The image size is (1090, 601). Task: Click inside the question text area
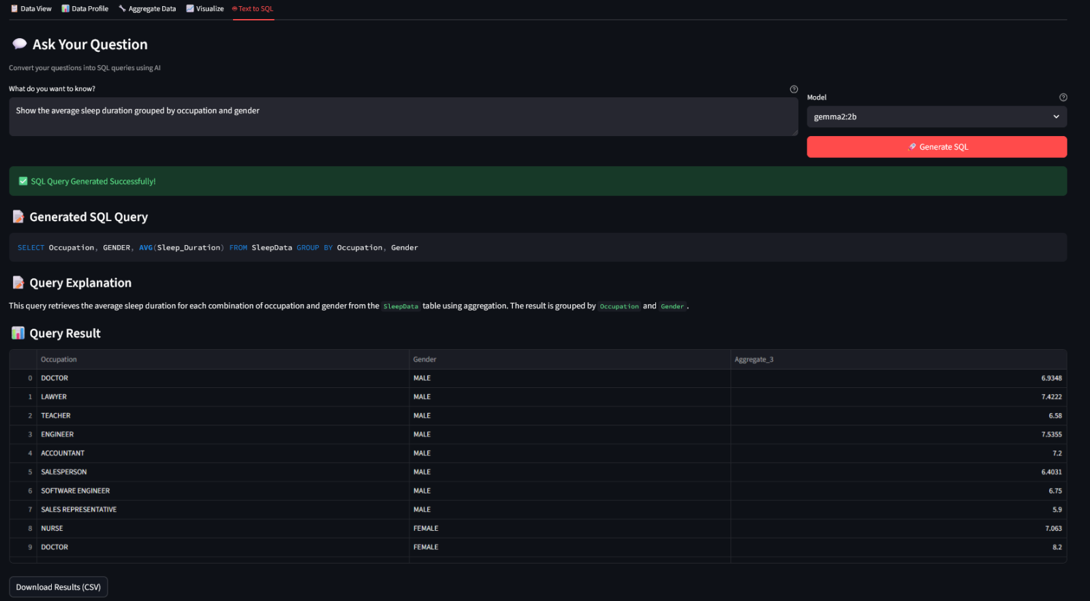click(403, 116)
